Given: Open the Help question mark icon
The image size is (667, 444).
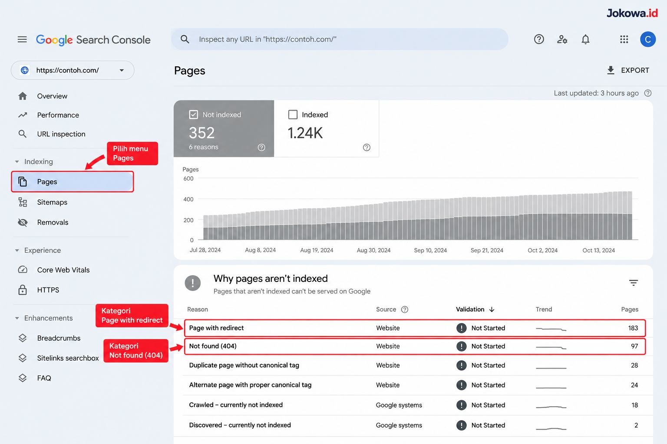Looking at the screenshot, I should point(539,39).
